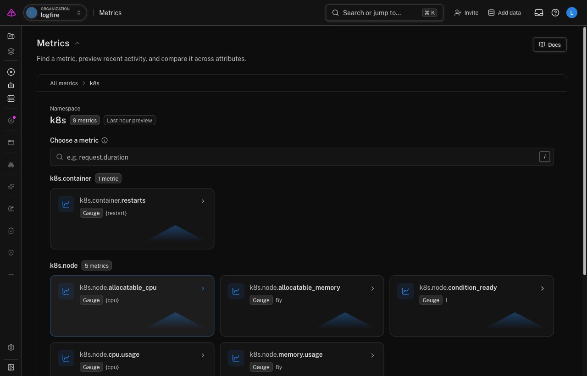Click the Invite button

click(466, 13)
